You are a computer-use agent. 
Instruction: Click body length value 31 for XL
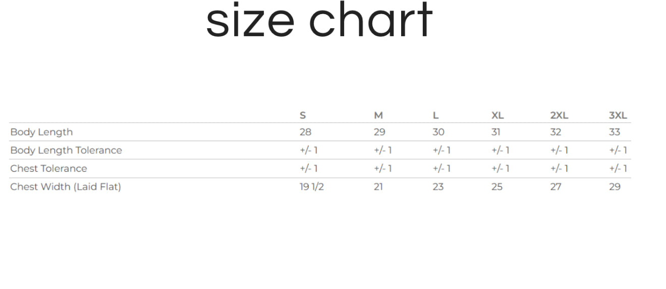tap(496, 132)
